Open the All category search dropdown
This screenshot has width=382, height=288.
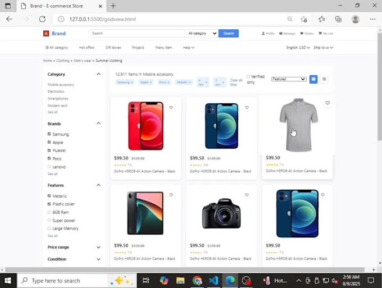(202, 33)
